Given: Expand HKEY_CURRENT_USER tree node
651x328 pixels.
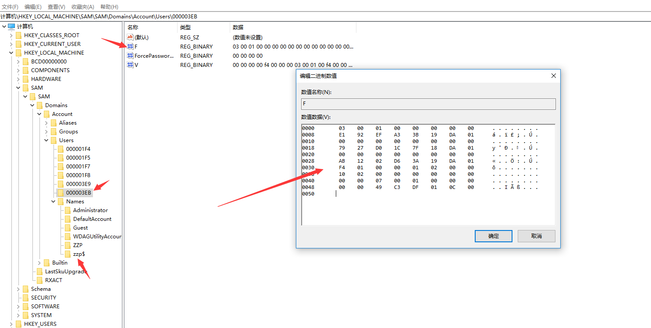Looking at the screenshot, I should click(11, 44).
